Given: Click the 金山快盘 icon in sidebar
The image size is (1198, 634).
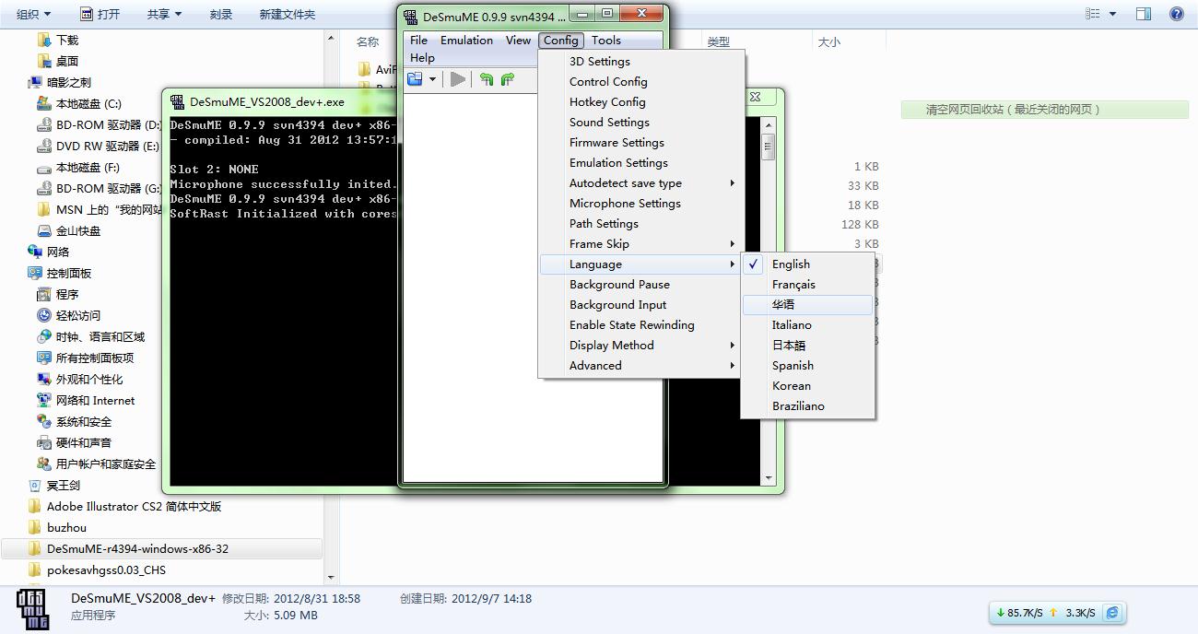Looking at the screenshot, I should pyautogui.click(x=43, y=231).
